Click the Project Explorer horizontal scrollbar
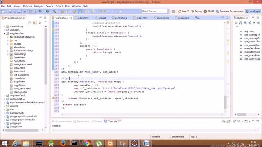The image size is (262, 147). (22, 130)
